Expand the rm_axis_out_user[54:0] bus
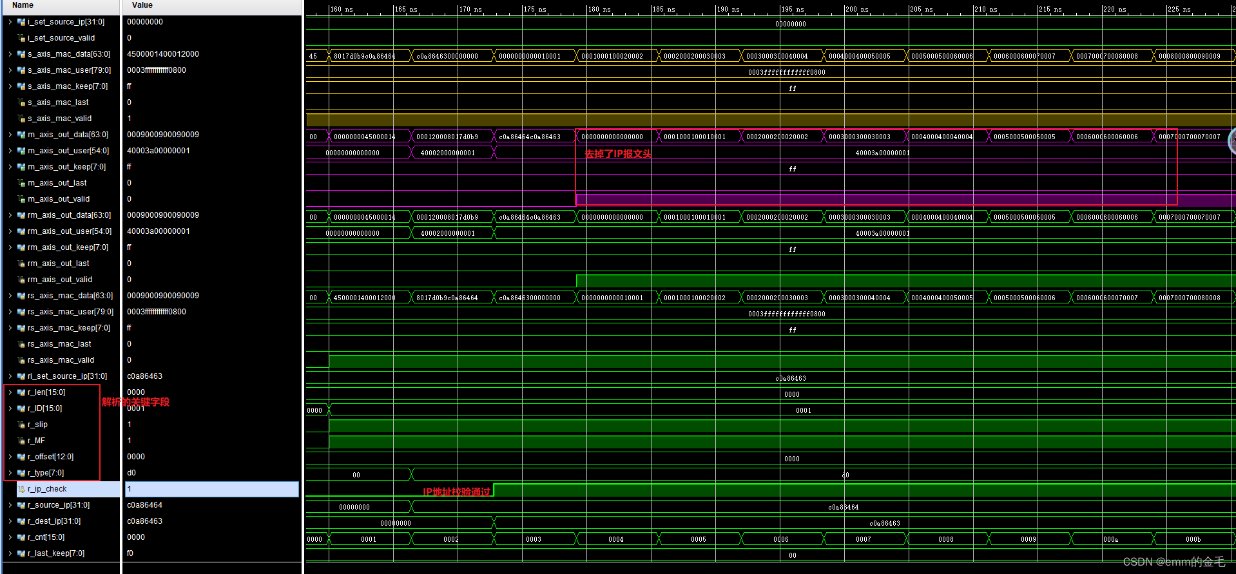The height and width of the screenshot is (574, 1236). [x=10, y=231]
